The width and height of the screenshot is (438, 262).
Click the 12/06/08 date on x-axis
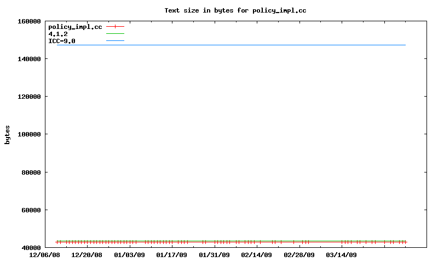[x=44, y=255]
